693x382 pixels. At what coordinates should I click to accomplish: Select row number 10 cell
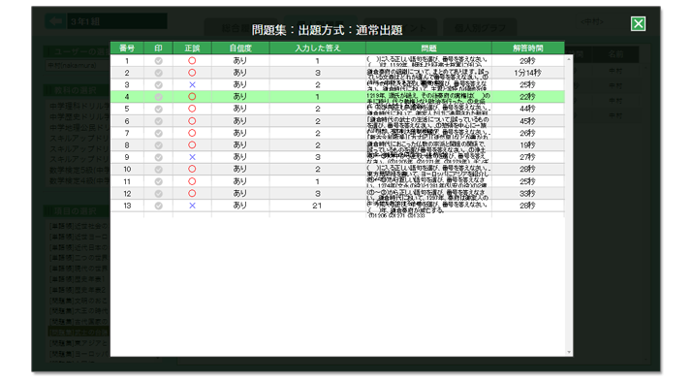[127, 170]
